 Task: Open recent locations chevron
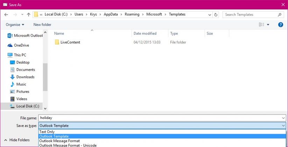click(22, 15)
